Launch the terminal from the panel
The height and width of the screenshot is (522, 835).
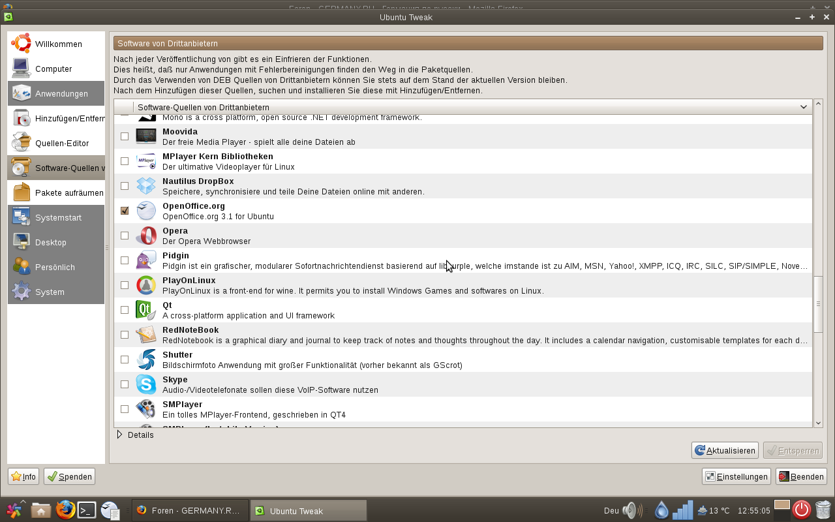(x=87, y=510)
